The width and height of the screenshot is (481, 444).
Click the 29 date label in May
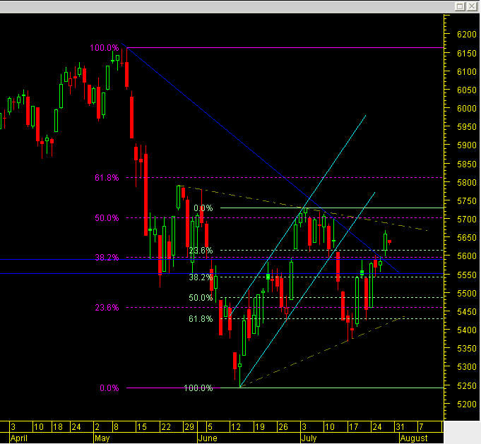pos(189,427)
